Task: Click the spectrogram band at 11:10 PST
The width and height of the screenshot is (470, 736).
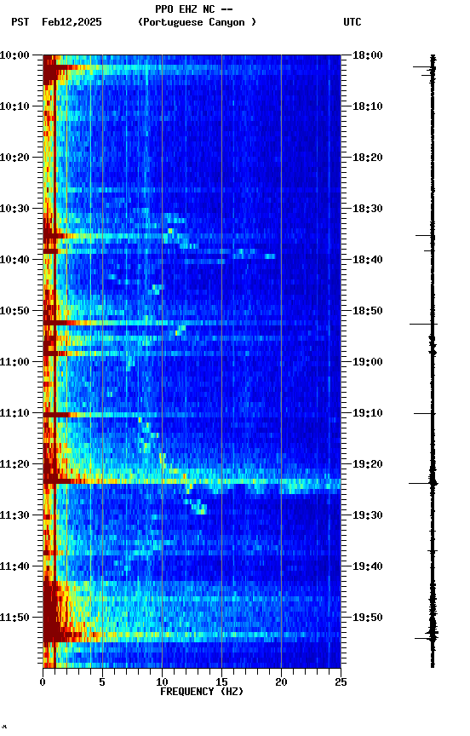Action: [x=192, y=415]
